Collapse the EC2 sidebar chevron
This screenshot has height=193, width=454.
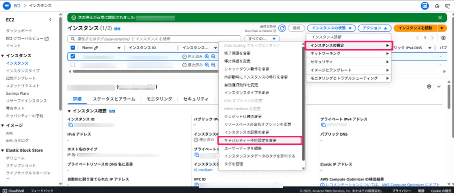tap(50, 20)
